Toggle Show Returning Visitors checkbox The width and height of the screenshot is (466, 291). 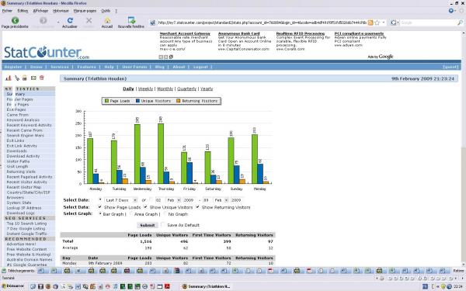tap(197, 207)
